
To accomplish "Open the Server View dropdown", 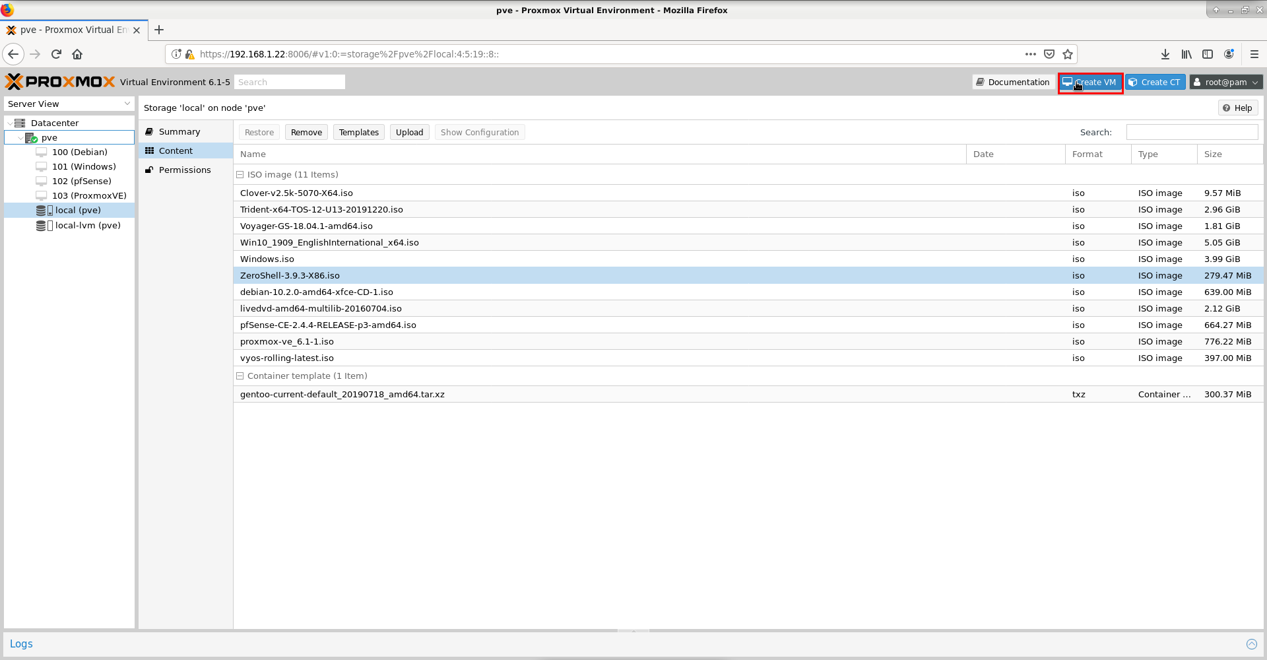I will (x=69, y=104).
